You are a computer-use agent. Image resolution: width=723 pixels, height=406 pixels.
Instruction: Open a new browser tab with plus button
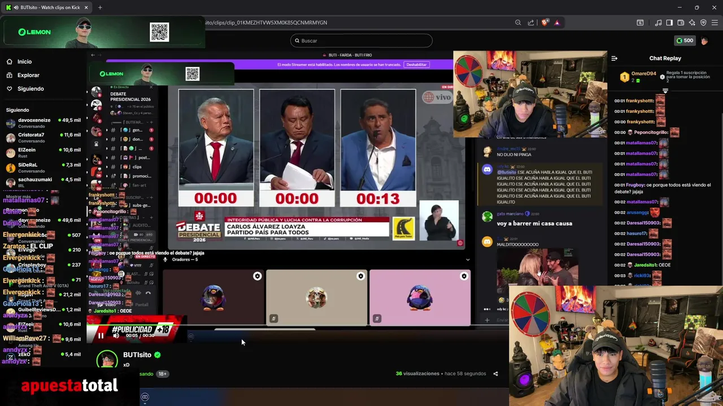pyautogui.click(x=100, y=7)
